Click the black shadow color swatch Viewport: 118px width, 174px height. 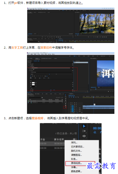click(33, 86)
